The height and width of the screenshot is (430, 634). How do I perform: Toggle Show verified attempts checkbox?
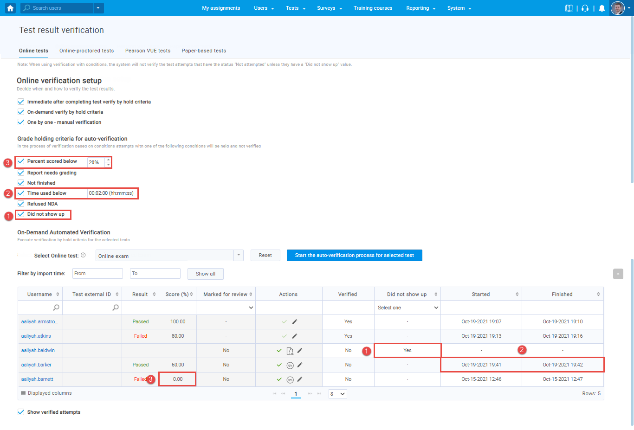point(21,412)
